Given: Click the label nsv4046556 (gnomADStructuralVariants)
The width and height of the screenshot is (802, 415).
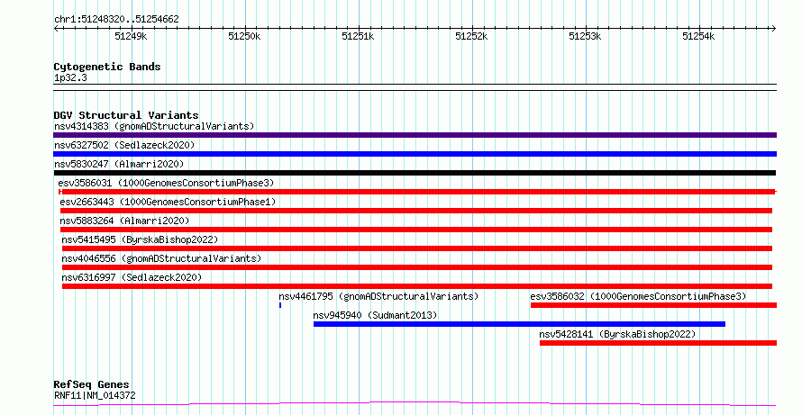Looking at the screenshot, I should coord(161,258).
